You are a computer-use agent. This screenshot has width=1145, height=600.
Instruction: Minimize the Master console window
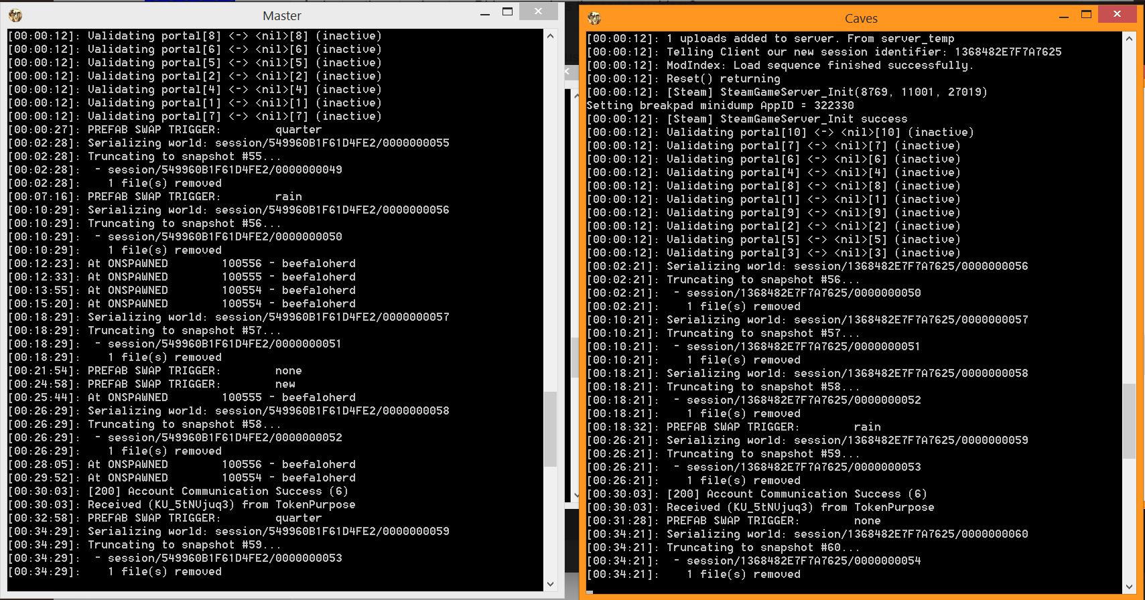pyautogui.click(x=485, y=13)
